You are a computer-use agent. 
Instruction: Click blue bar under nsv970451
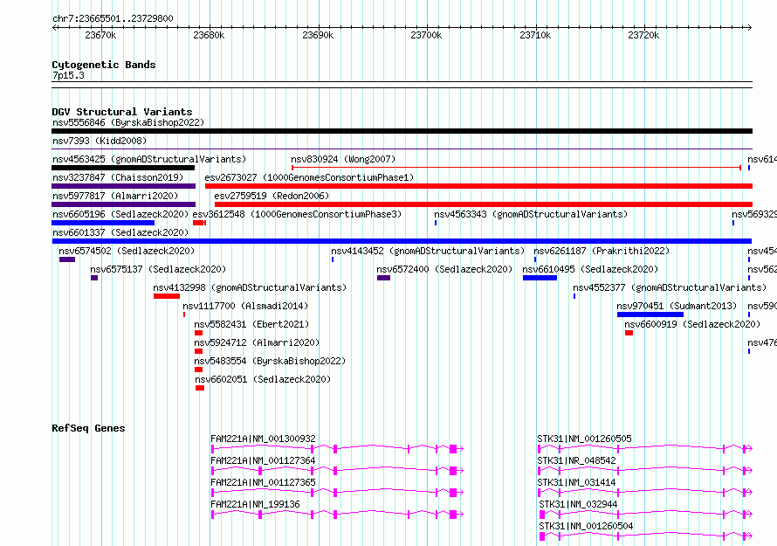click(650, 314)
